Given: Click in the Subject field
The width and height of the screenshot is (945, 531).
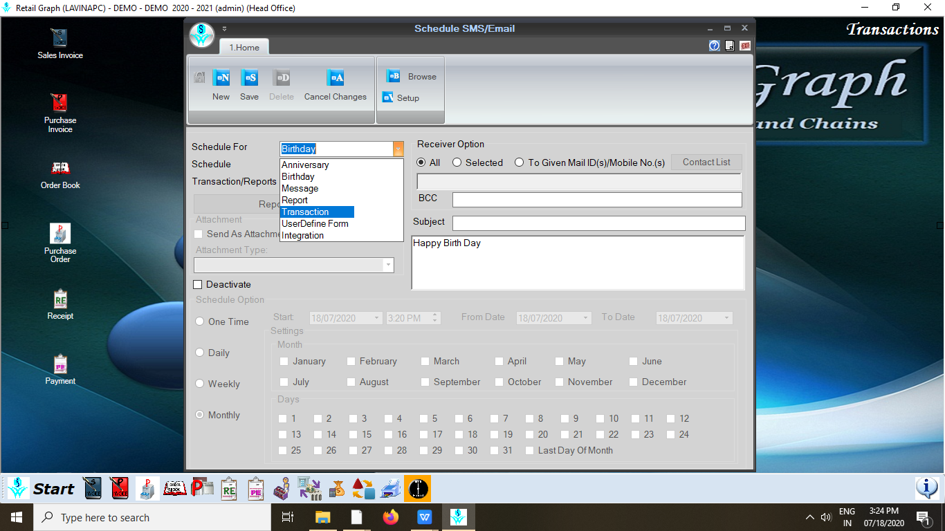Looking at the screenshot, I should point(599,223).
